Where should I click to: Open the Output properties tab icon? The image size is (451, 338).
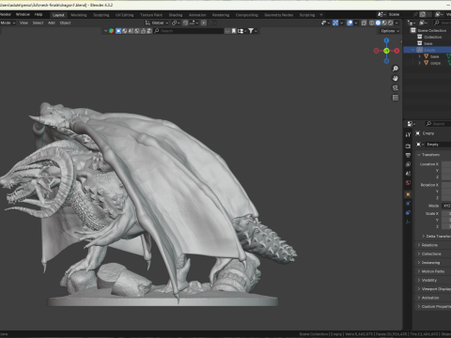[x=408, y=155]
